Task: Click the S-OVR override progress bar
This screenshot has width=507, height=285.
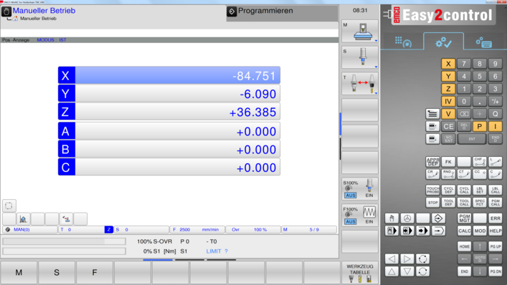Action: (x=64, y=241)
